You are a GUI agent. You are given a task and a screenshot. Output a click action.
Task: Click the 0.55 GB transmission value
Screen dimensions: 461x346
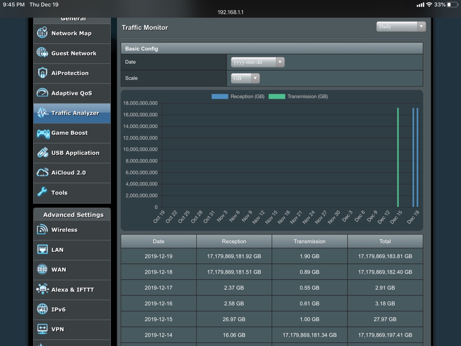point(310,288)
